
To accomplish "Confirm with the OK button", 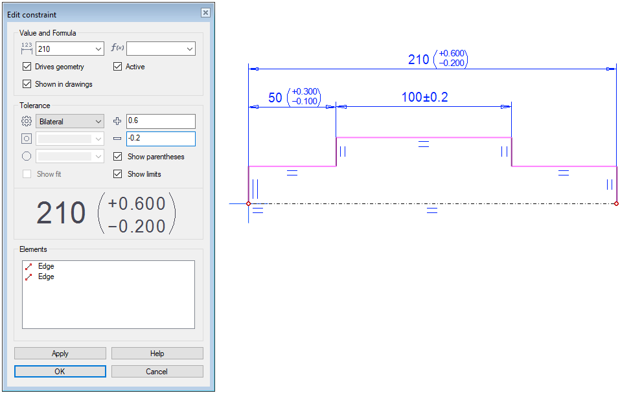I will [x=60, y=372].
